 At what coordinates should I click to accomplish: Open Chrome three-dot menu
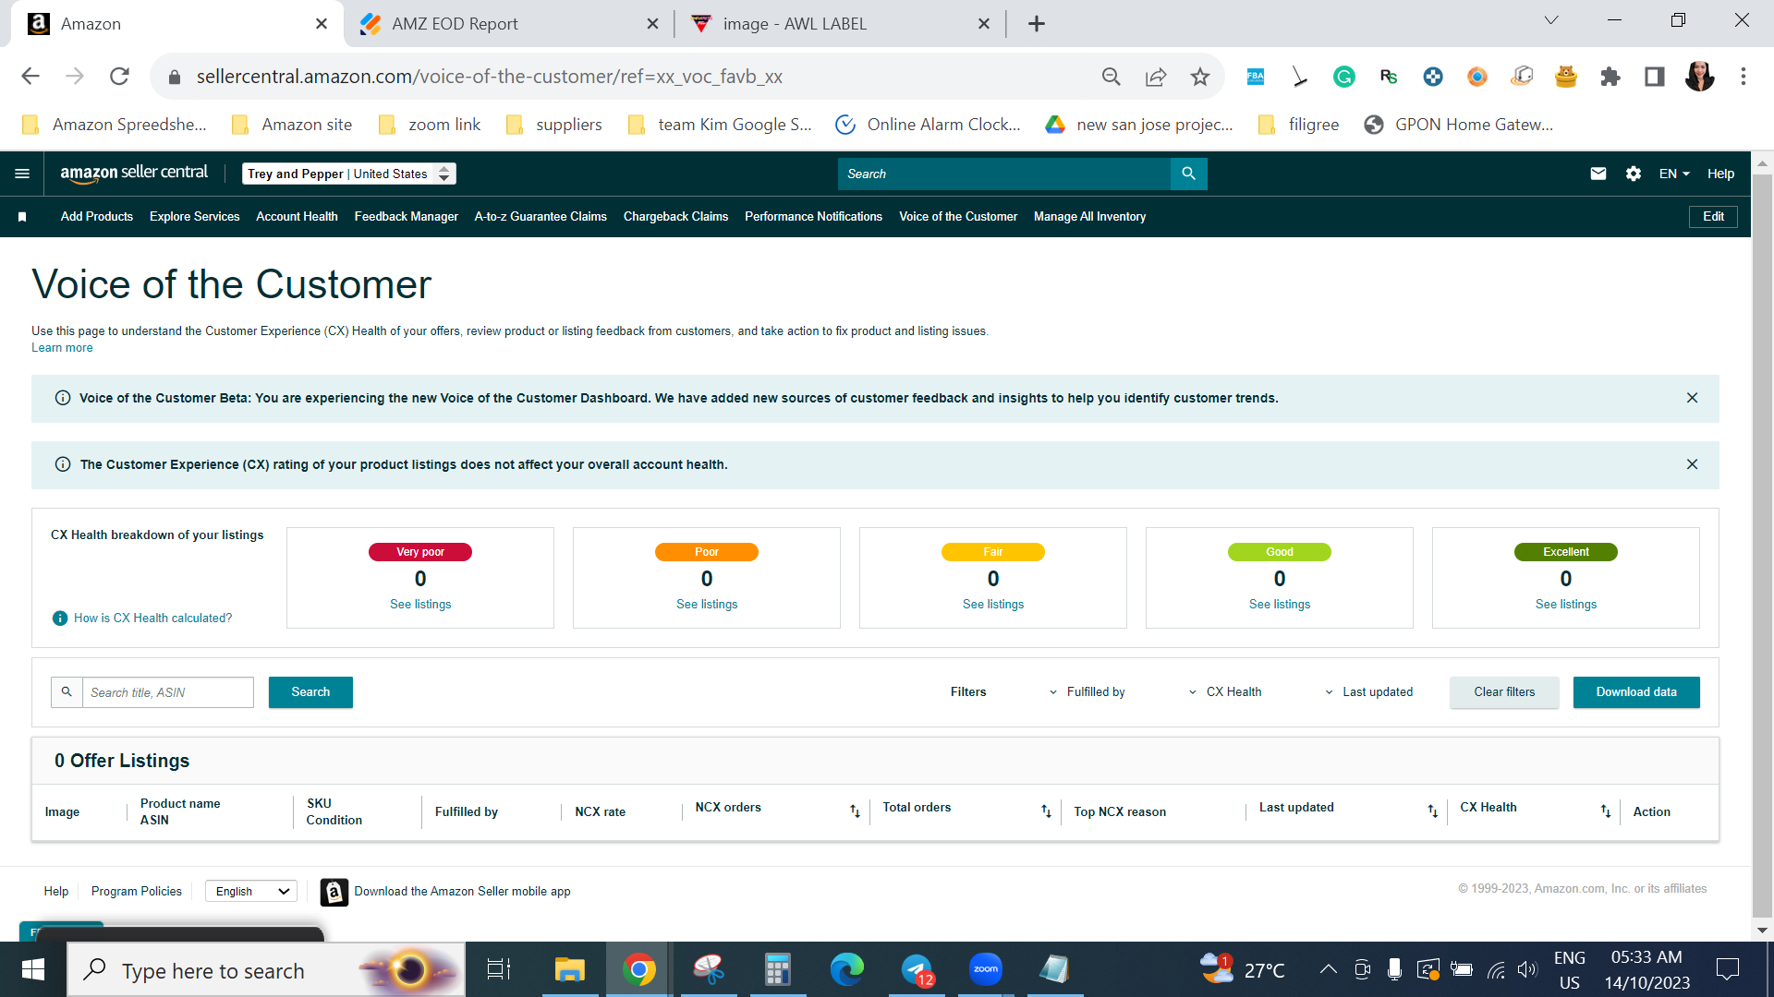coord(1743,77)
